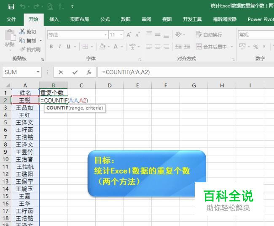Click the percent style icon
274x226 pixels.
pos(256,47)
